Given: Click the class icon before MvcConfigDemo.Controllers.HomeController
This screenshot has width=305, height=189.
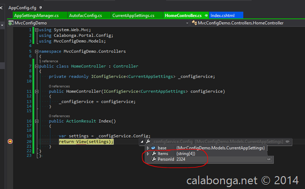Looking at the screenshot, I should (x=194, y=23).
